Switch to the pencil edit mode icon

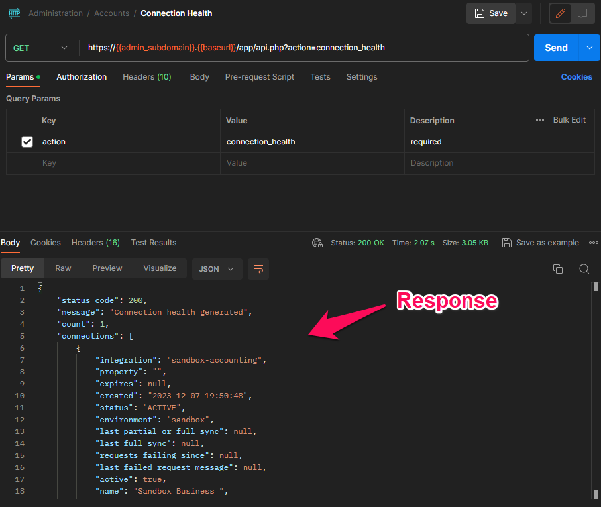point(561,13)
